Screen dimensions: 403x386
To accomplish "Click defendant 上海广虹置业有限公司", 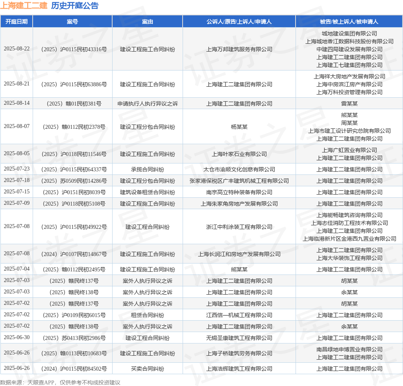I will click(x=349, y=150).
